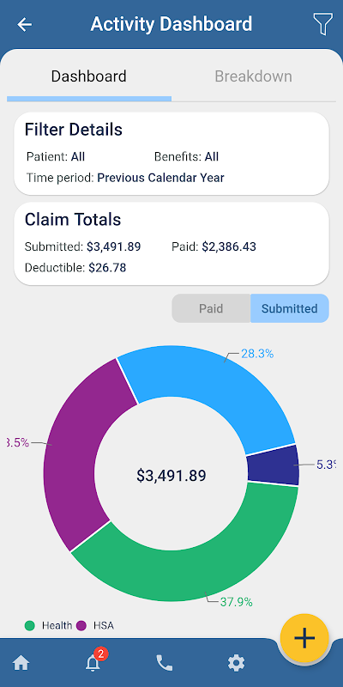Switch to the Breakdown tab

[x=253, y=76]
